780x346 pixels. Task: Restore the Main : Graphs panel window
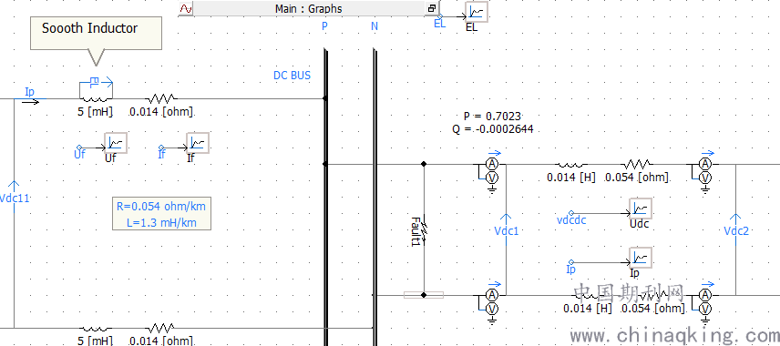pyautogui.click(x=431, y=8)
